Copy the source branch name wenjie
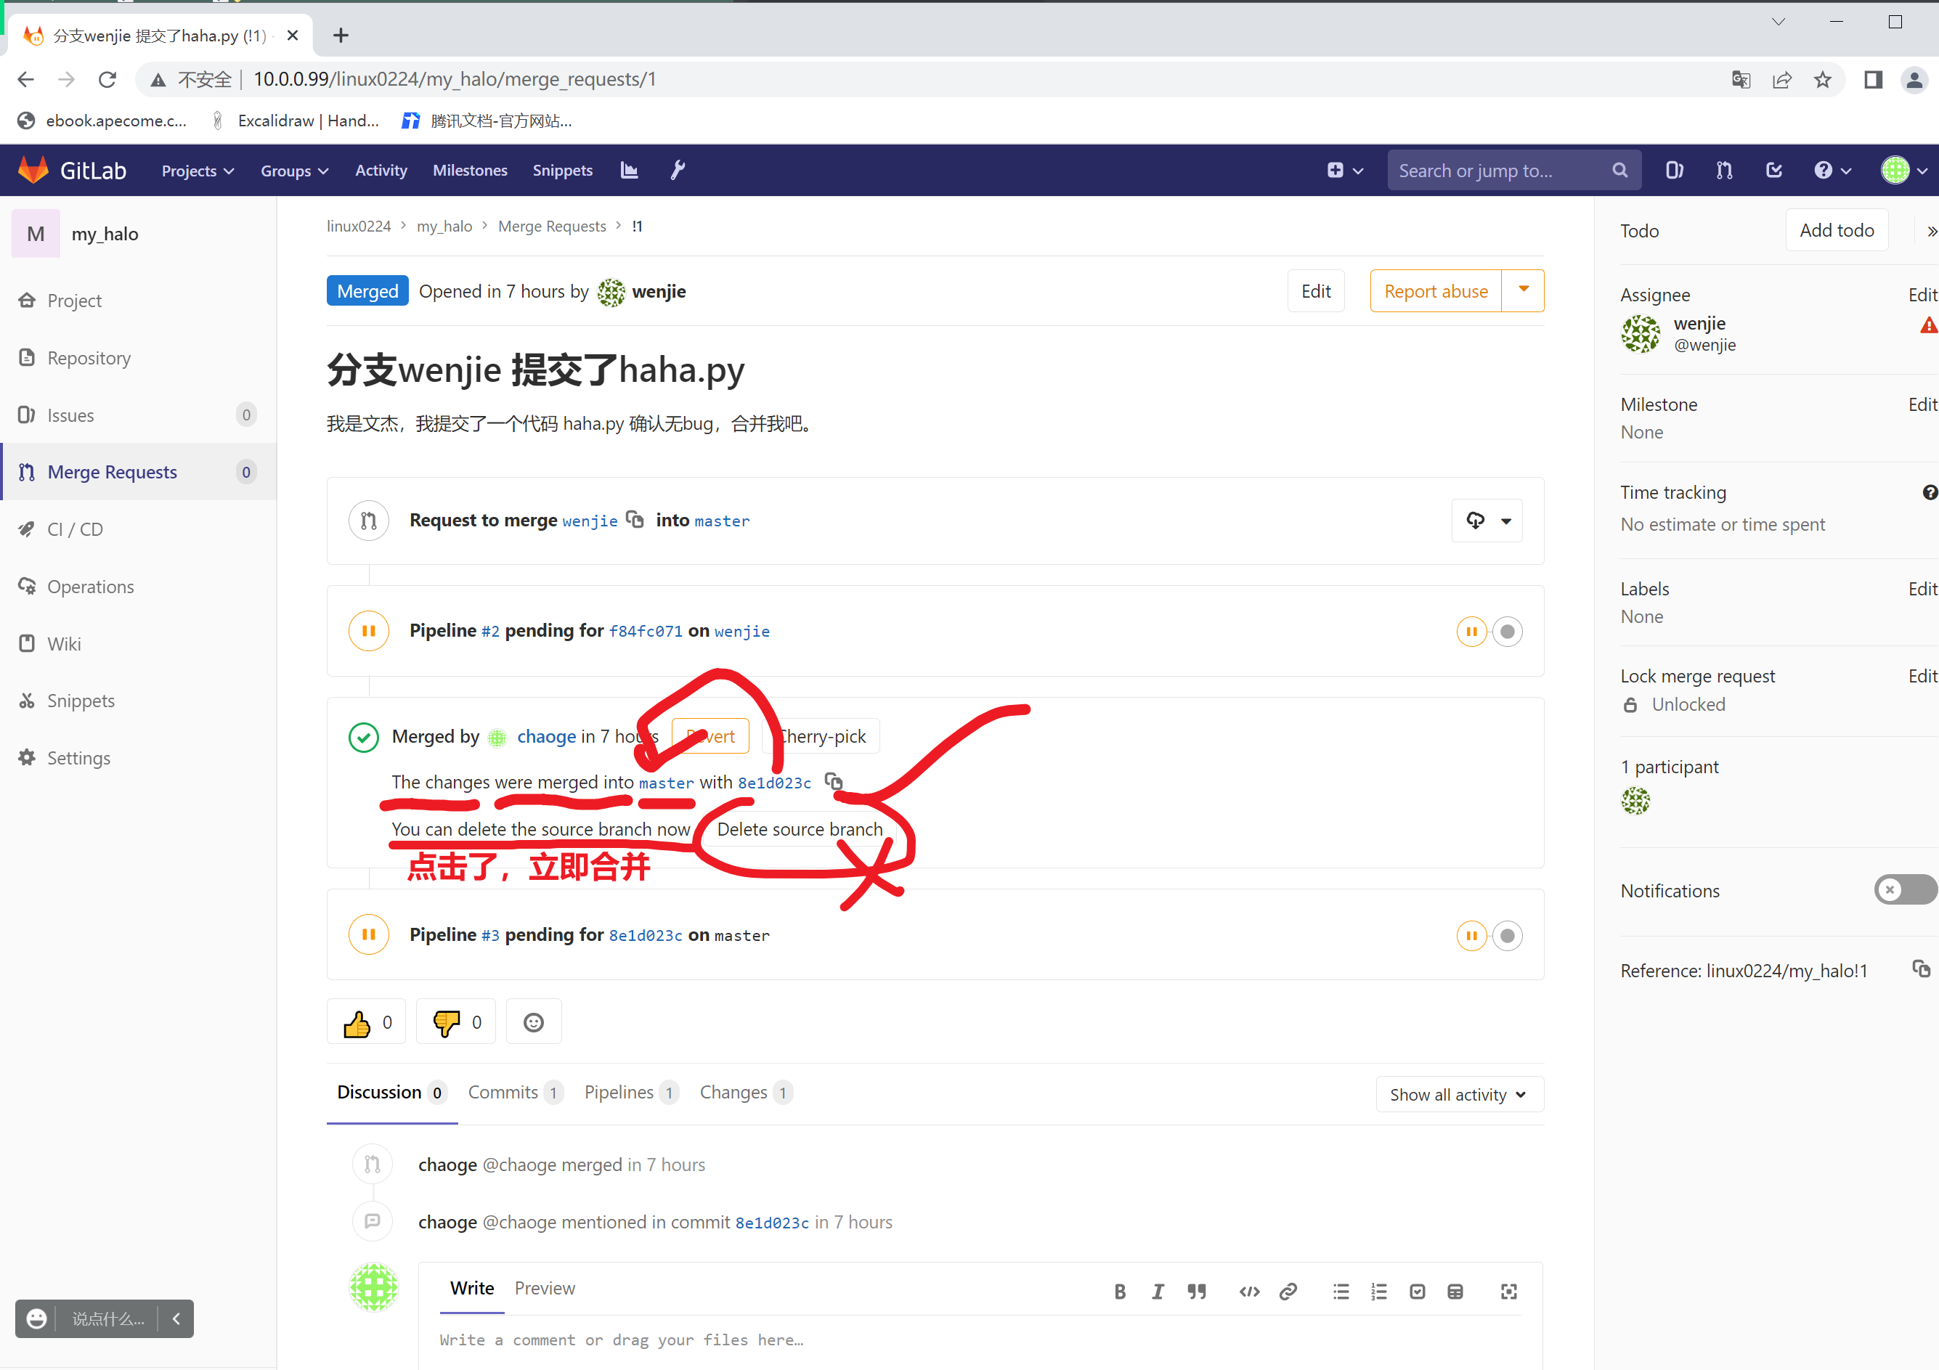The width and height of the screenshot is (1939, 1370). [x=635, y=520]
